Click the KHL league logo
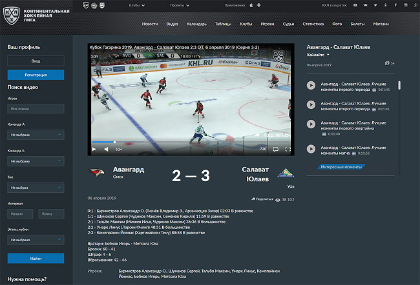The width and height of the screenshot is (420, 285). 11,16
